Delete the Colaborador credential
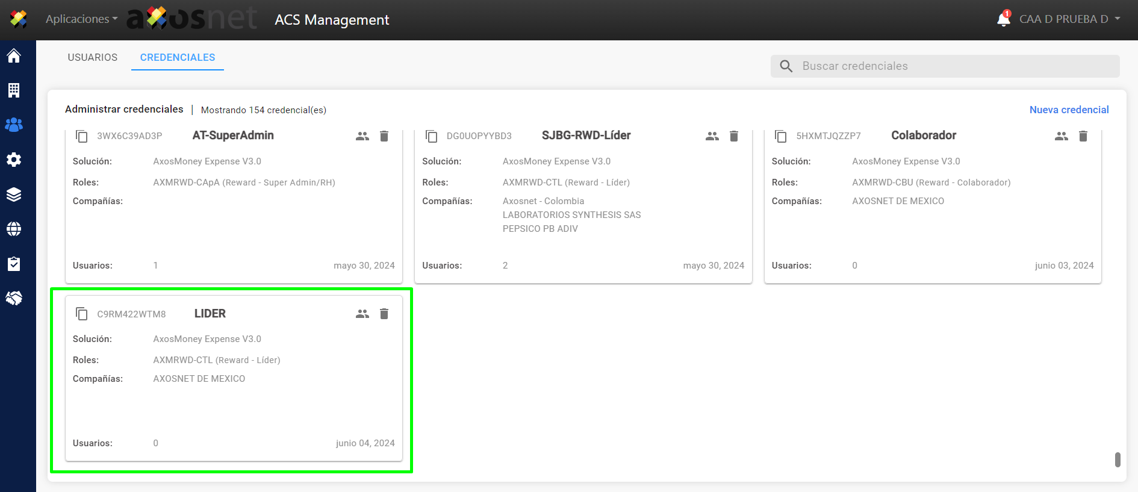This screenshot has width=1138, height=492. coord(1083,136)
